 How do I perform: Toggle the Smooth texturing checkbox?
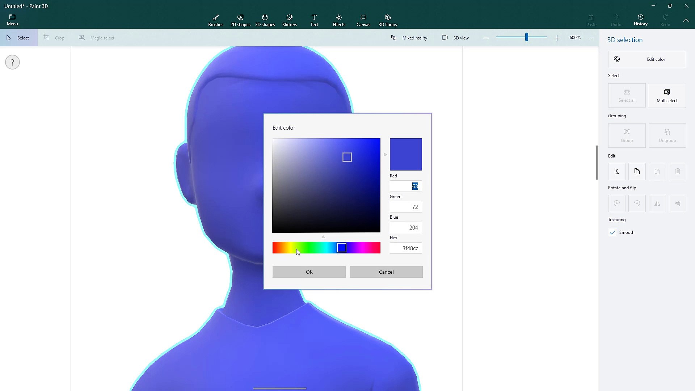point(612,232)
